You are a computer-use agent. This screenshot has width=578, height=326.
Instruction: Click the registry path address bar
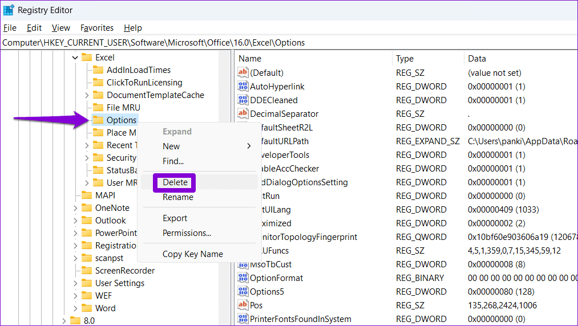289,43
